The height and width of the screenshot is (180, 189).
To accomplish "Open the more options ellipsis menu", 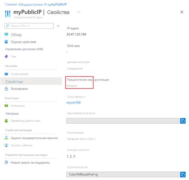I will tap(79, 12).
